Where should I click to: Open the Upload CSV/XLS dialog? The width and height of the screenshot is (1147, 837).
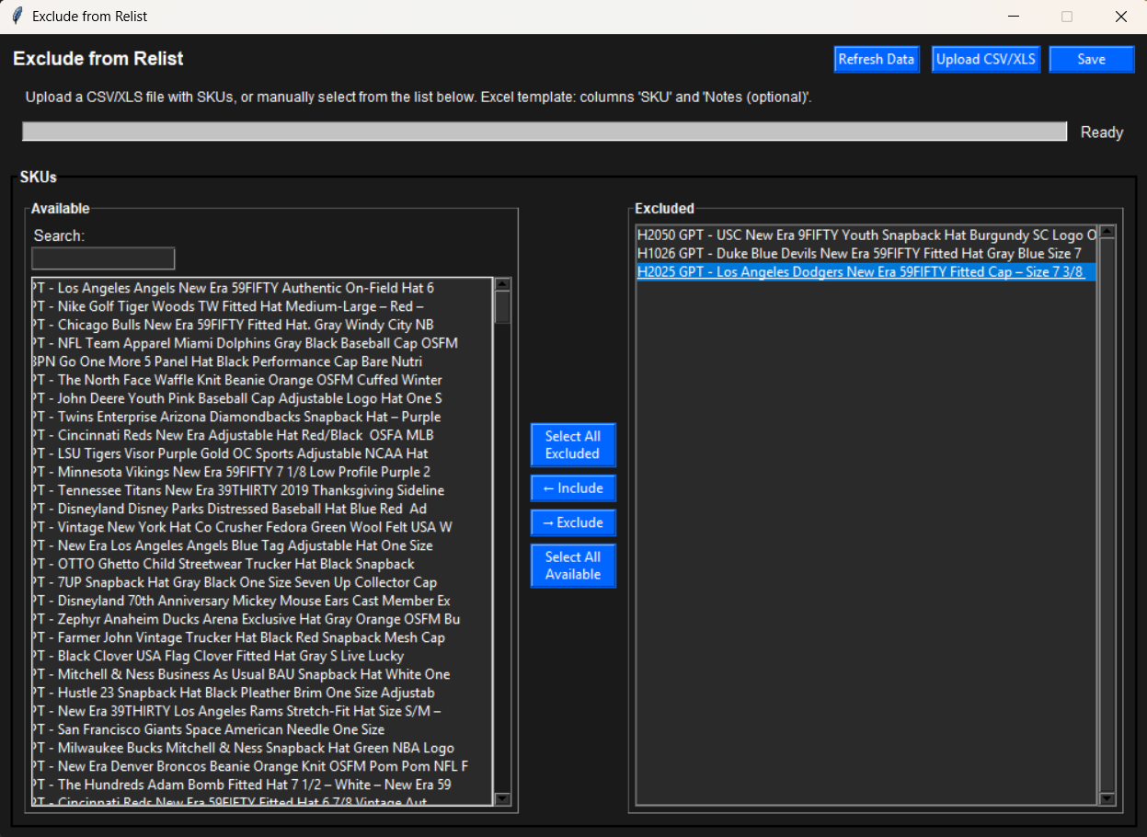click(985, 59)
